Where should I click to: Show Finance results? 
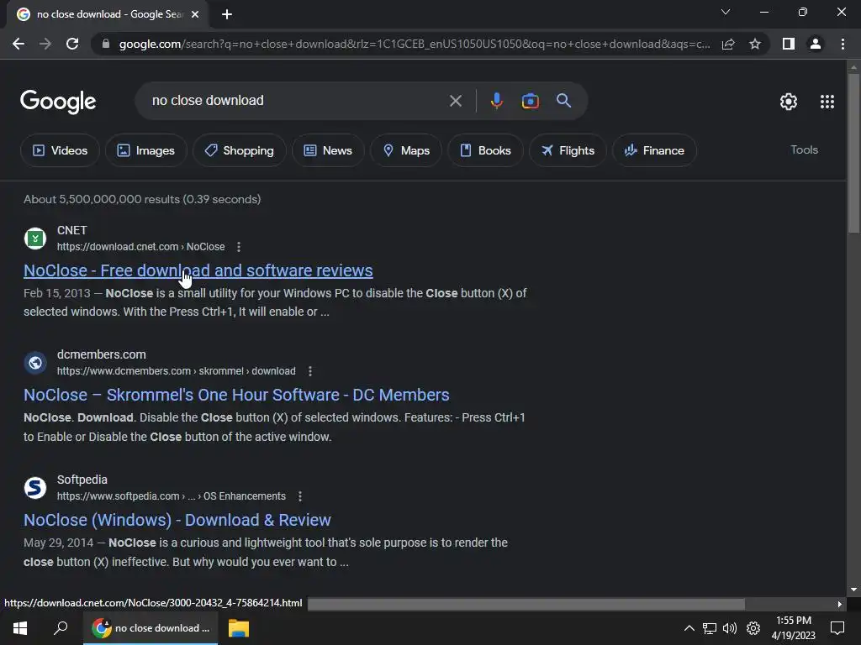coord(654,150)
